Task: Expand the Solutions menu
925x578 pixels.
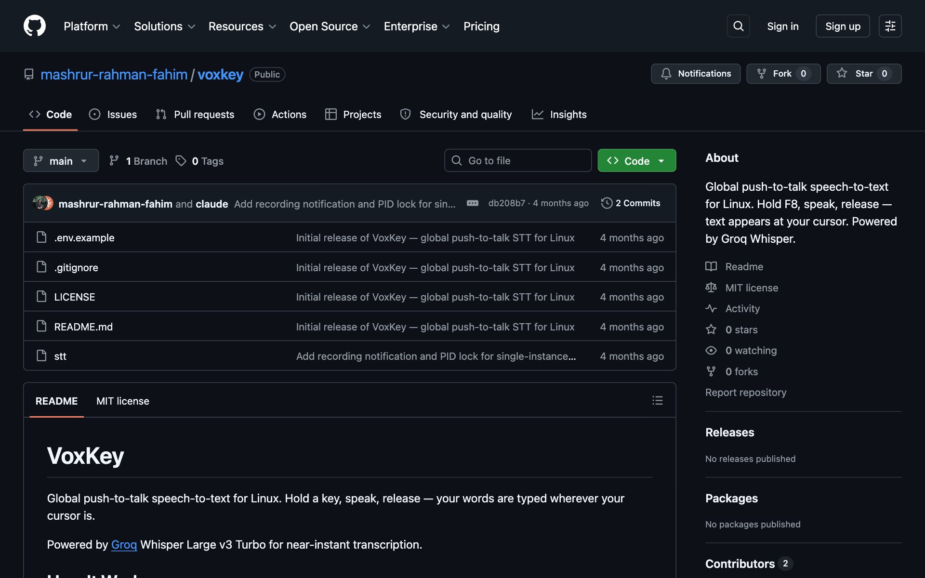Action: click(164, 26)
